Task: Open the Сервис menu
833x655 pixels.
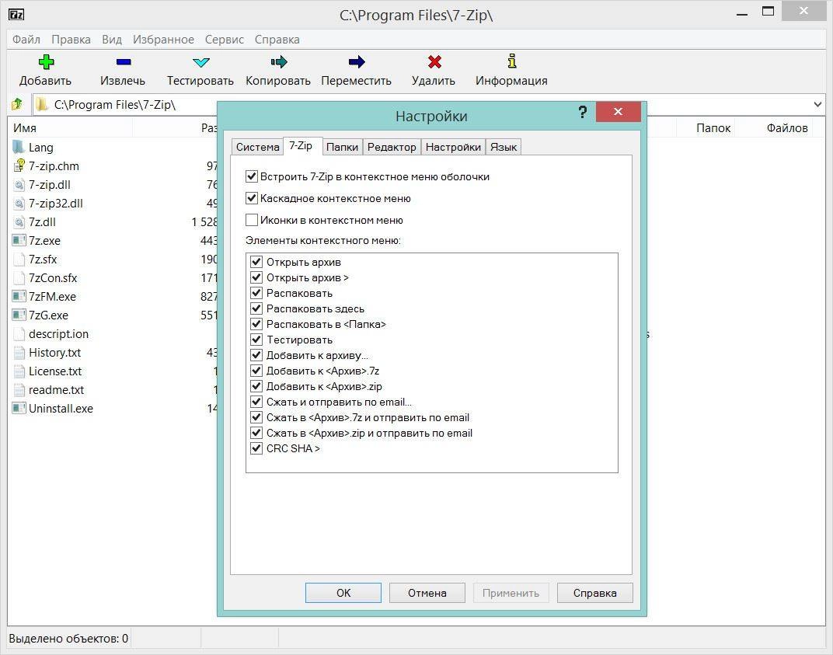Action: click(225, 40)
